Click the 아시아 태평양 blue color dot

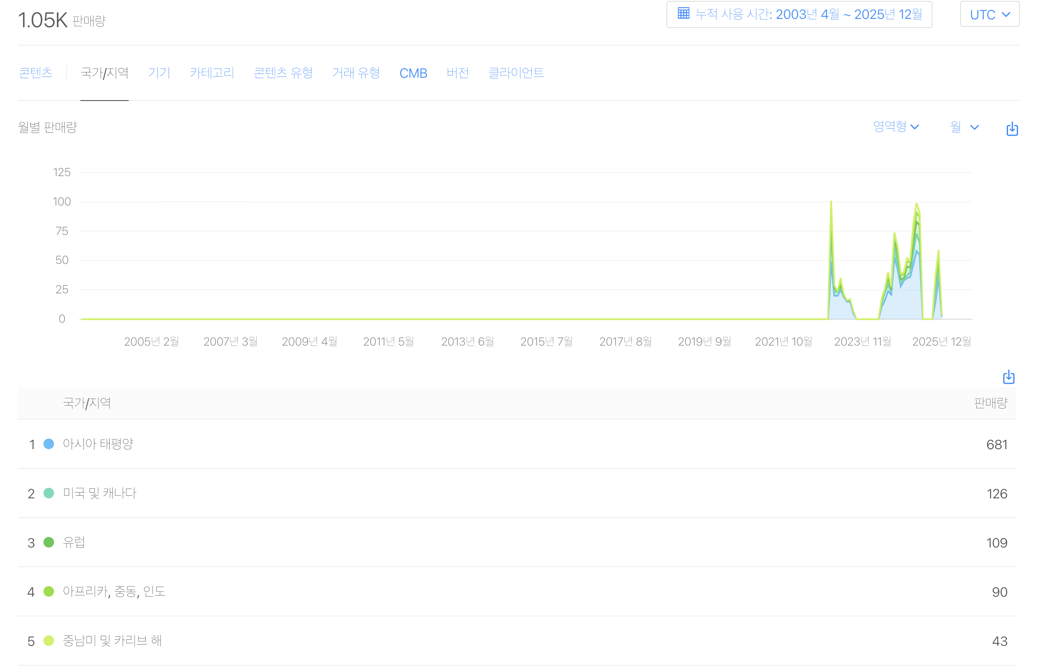click(x=49, y=444)
